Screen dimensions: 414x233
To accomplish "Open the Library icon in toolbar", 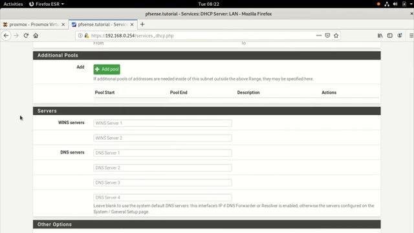I will [x=380, y=36].
